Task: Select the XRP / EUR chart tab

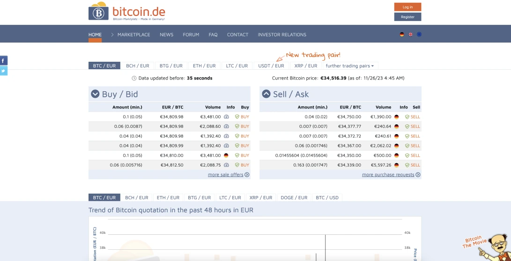Action: (x=261, y=197)
